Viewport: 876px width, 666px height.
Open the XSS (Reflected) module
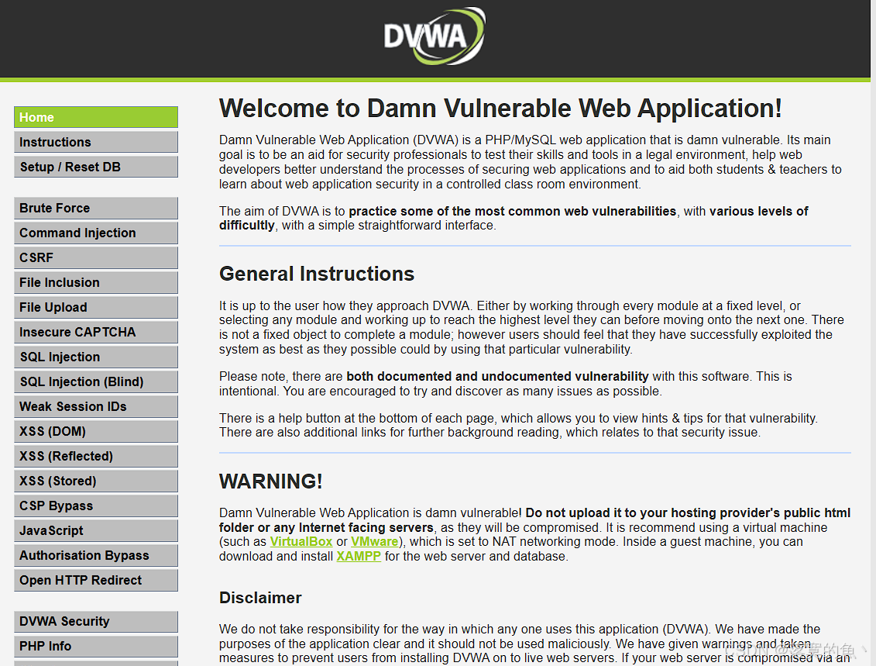[x=96, y=456]
